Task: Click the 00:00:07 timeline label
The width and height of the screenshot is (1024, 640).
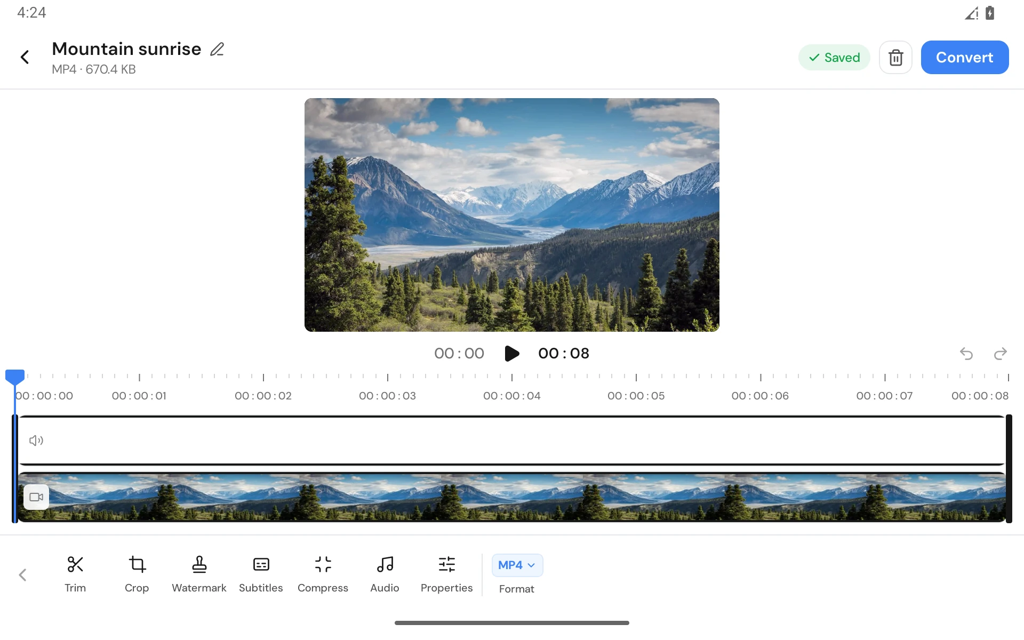Action: pyautogui.click(x=884, y=396)
